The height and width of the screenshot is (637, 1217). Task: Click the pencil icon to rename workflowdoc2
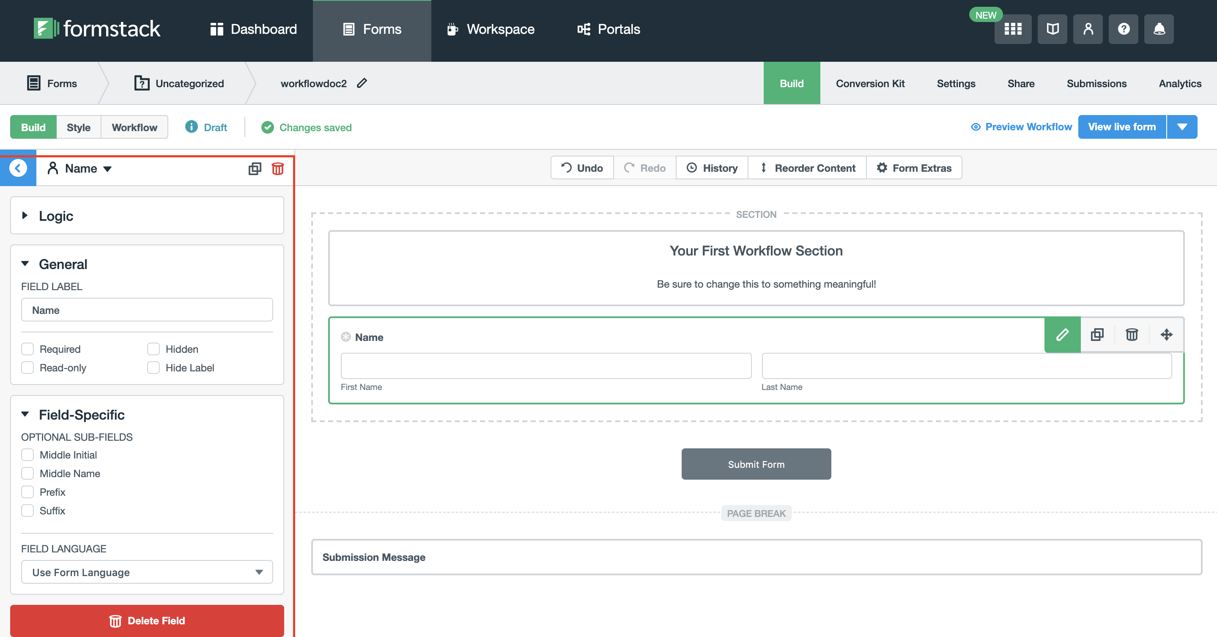pyautogui.click(x=362, y=83)
